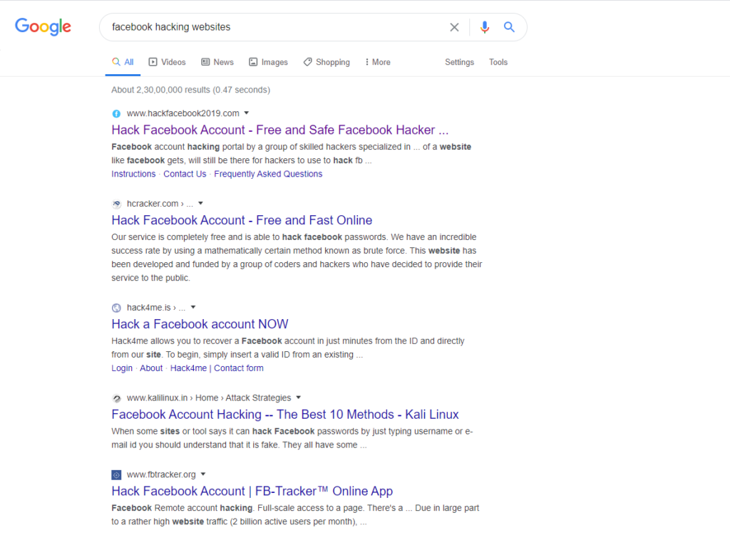
Task: Click the blue magnifier search icon
Action: 509,27
